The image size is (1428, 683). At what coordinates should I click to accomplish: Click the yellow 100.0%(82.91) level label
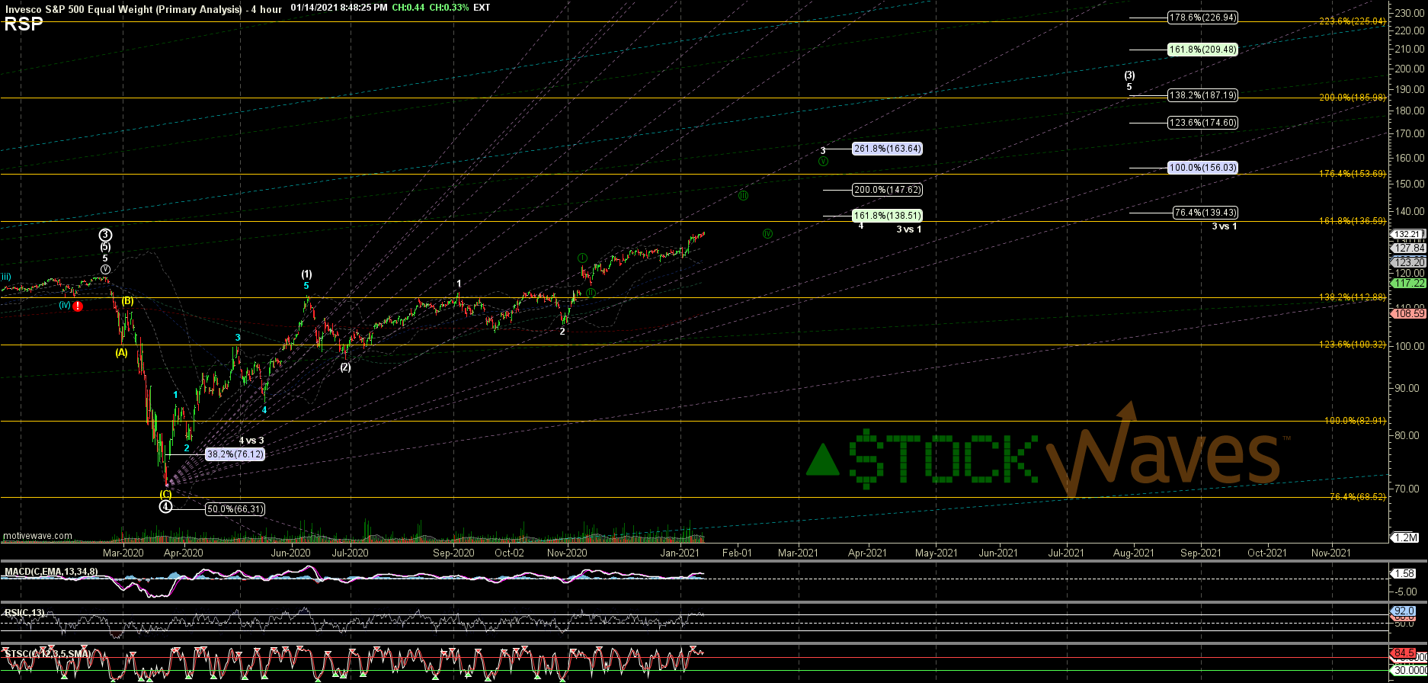pyautogui.click(x=1355, y=421)
